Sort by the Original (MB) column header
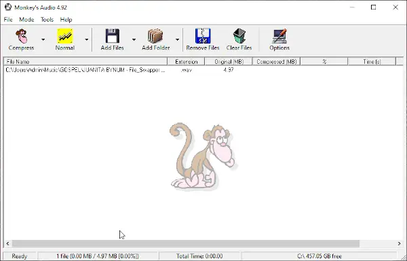407x261 pixels. click(229, 62)
